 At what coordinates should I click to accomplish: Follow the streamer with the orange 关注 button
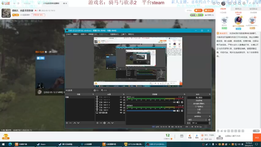(x=198, y=10)
